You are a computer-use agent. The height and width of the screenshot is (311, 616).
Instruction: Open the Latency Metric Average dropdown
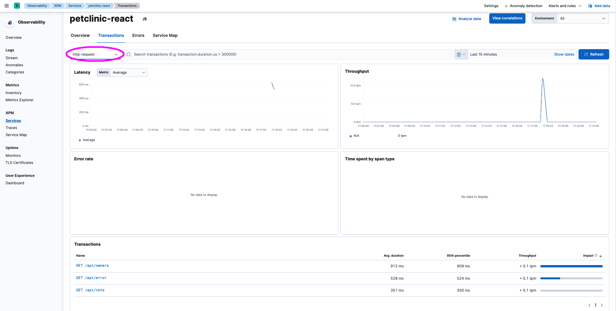122,72
